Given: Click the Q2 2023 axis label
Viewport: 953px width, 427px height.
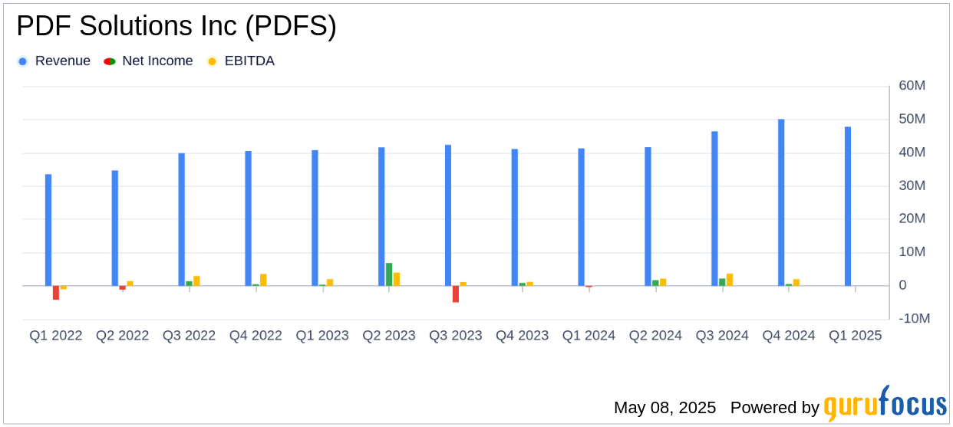Looking at the screenshot, I should click(x=389, y=336).
